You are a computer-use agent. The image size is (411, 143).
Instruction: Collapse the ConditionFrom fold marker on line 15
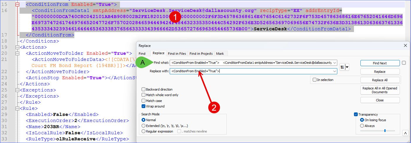coord(18,5)
